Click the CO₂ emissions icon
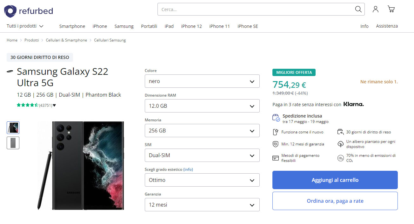Image resolution: width=414 pixels, height=224 pixels. [x=340, y=158]
